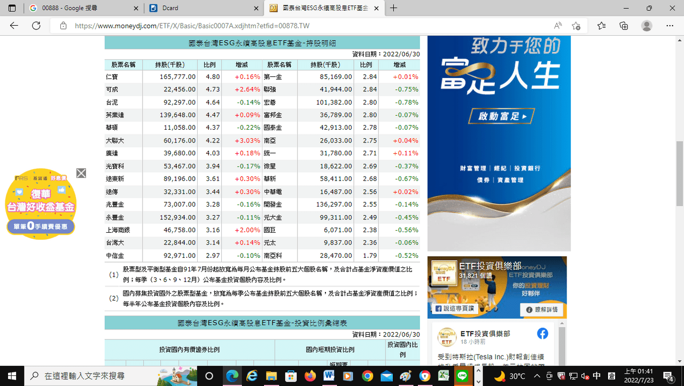Open the Favorites list icon

(x=602, y=26)
